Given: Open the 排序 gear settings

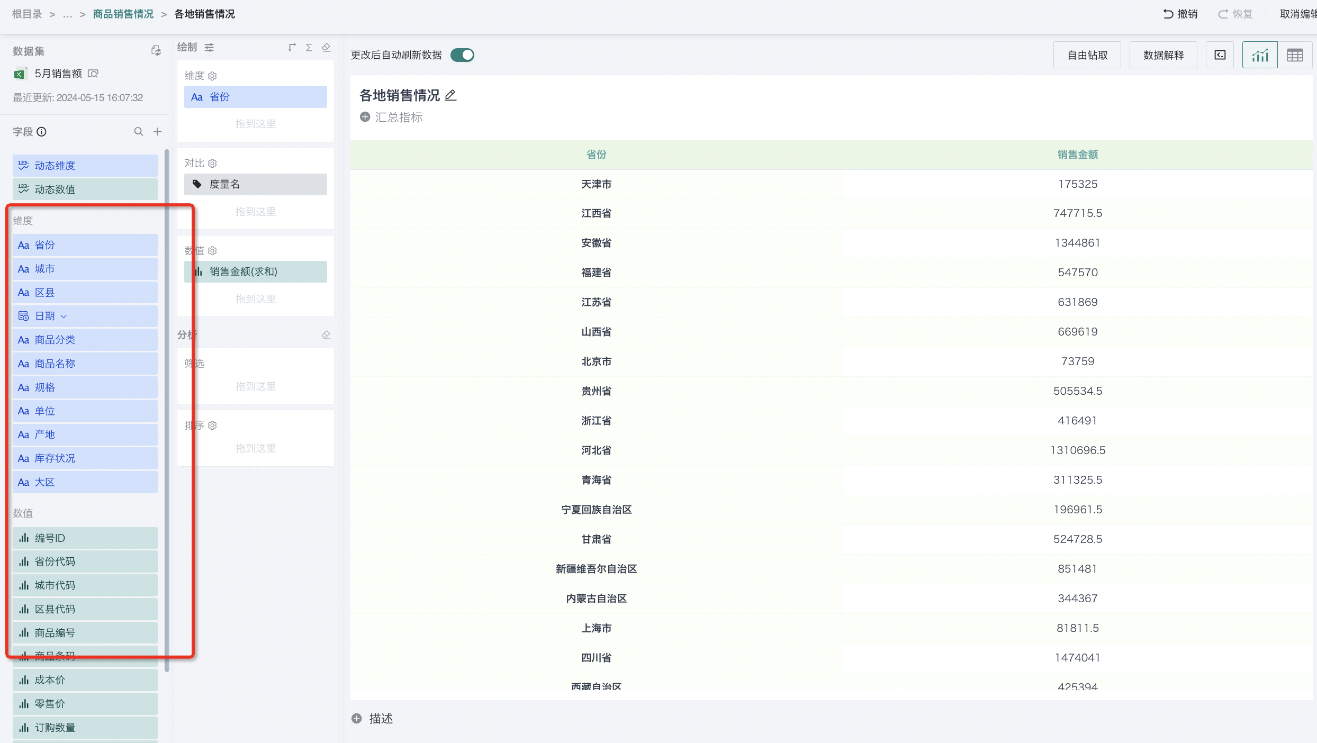Looking at the screenshot, I should pos(213,425).
